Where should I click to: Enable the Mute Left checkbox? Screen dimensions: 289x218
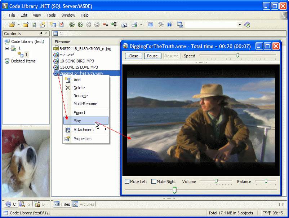(x=127, y=182)
